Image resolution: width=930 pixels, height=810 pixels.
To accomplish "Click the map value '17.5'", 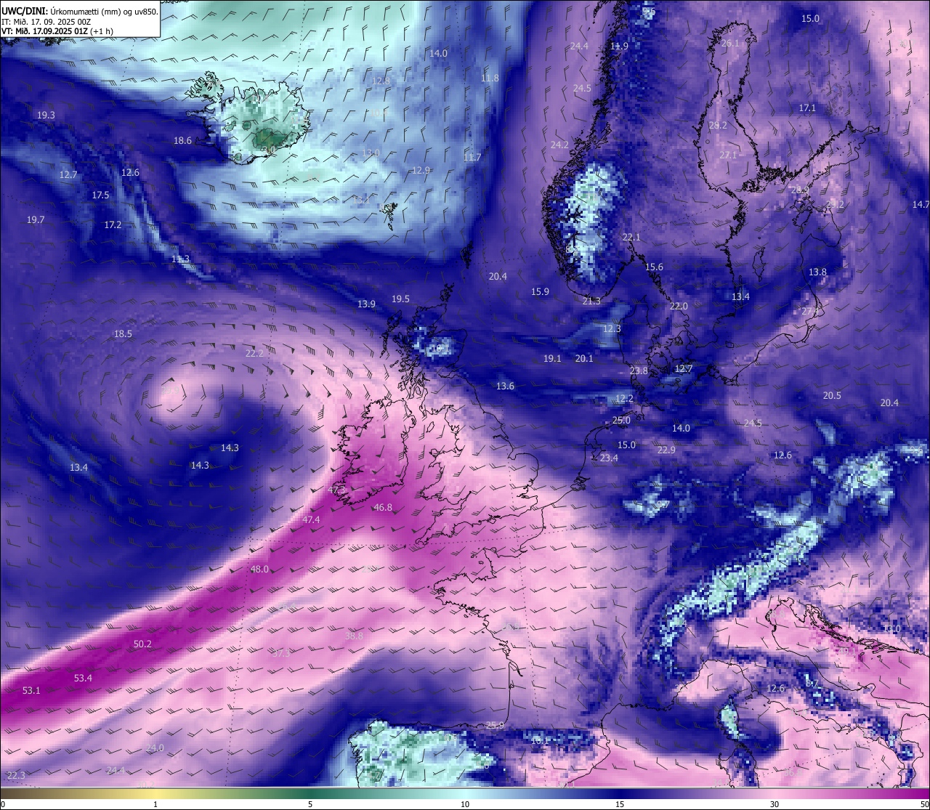I will [100, 195].
